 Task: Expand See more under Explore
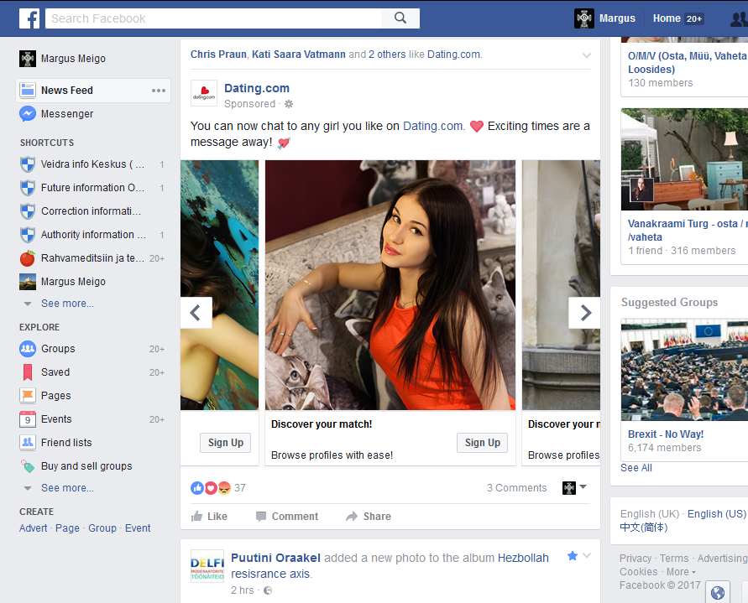coord(67,488)
